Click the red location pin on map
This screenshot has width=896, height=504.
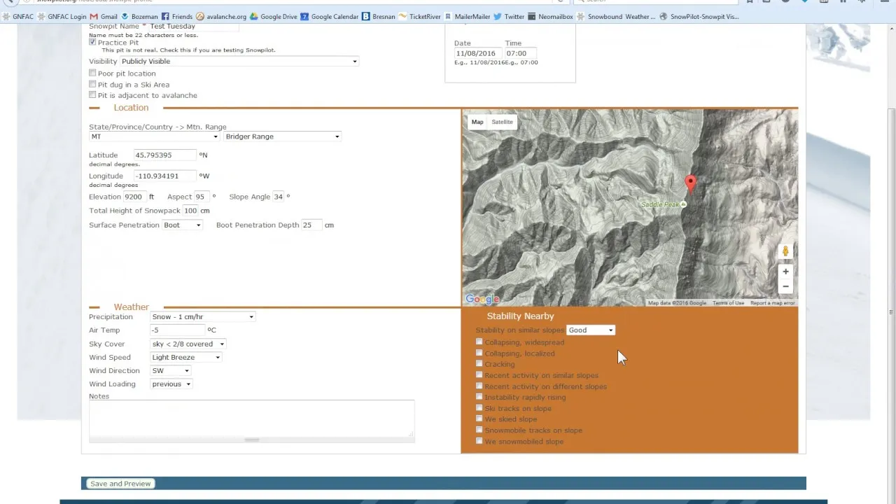tap(690, 183)
